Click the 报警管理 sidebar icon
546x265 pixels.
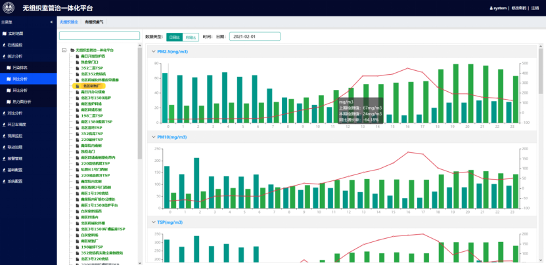point(5,158)
